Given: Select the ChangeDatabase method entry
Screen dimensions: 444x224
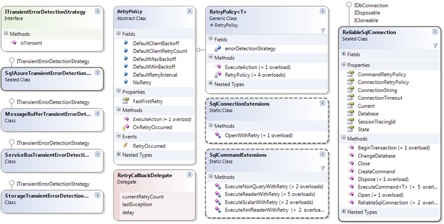Looking at the screenshot, I should point(377,156).
